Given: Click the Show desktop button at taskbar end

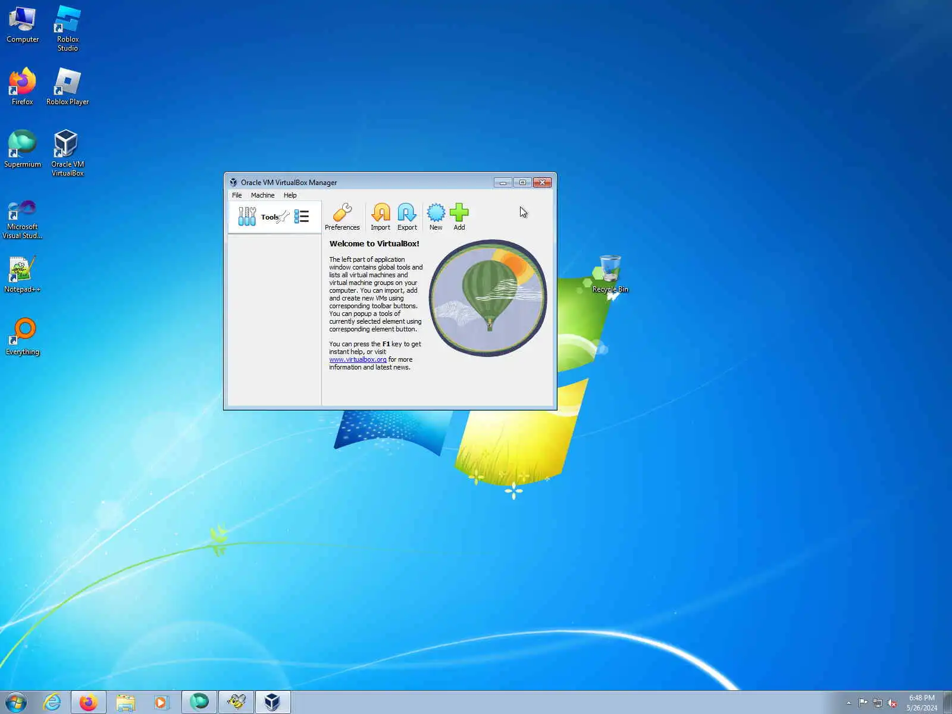Looking at the screenshot, I should [x=947, y=703].
